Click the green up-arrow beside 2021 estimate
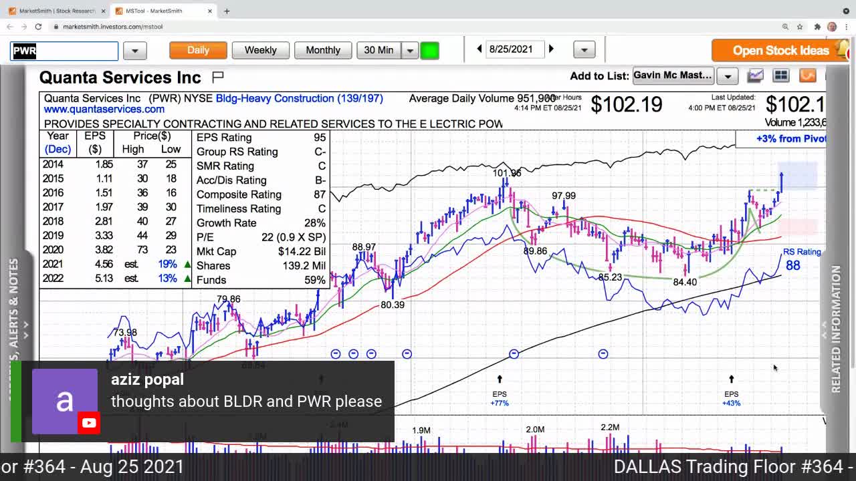 click(x=187, y=265)
